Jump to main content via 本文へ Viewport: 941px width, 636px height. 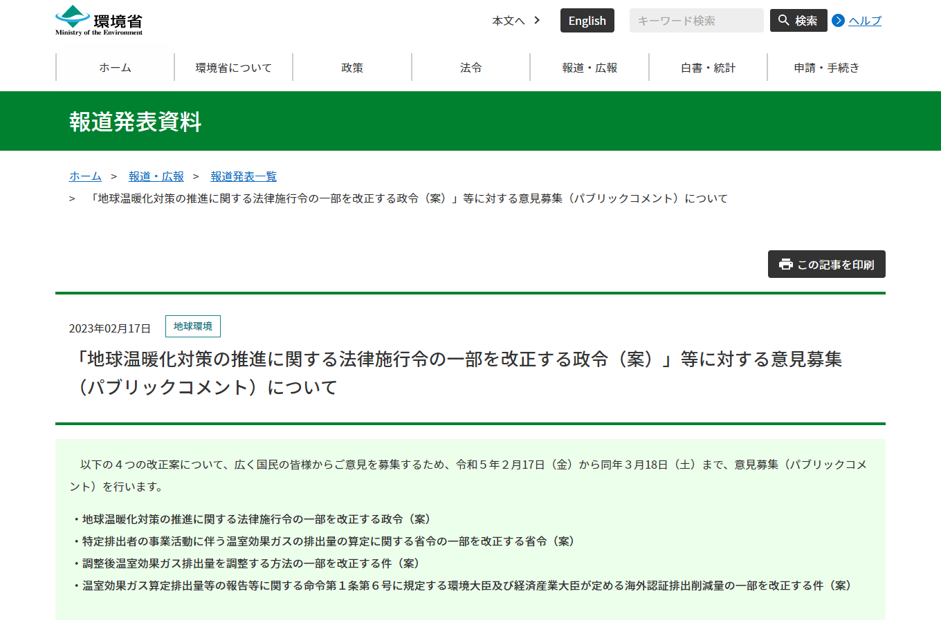point(509,21)
